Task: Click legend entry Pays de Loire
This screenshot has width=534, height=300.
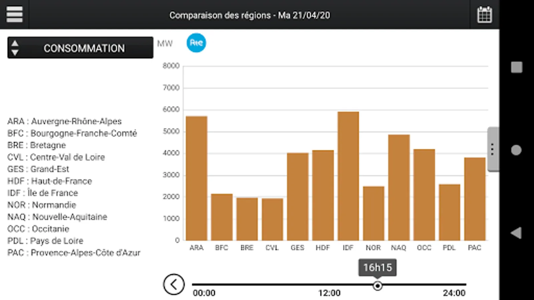Action: 45,241
